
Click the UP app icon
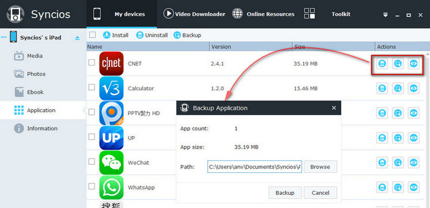111,138
